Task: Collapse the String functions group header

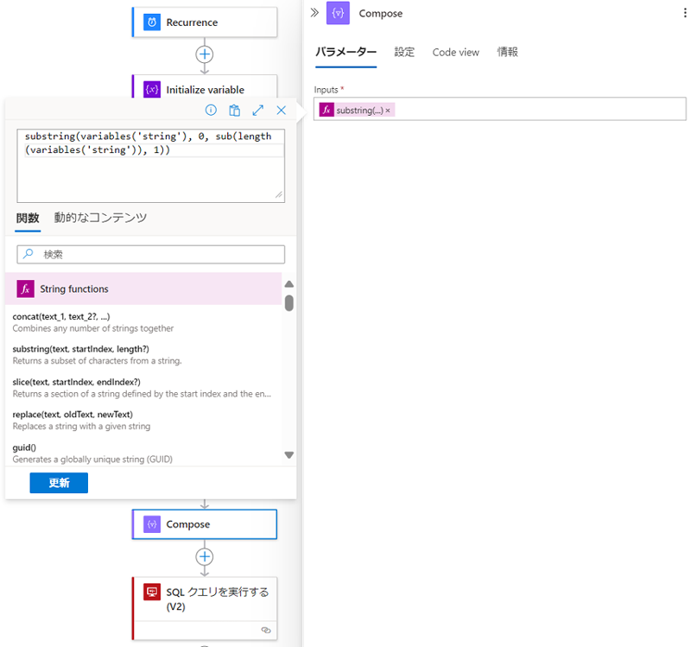Action: point(143,289)
